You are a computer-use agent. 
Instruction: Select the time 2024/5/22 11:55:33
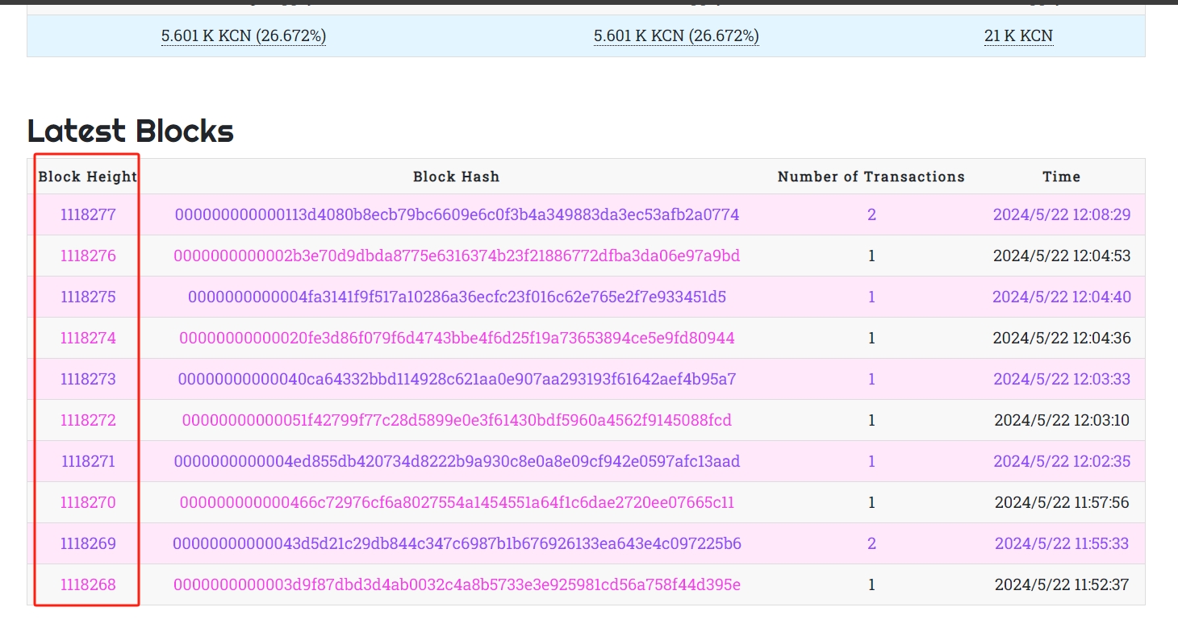coord(1061,544)
